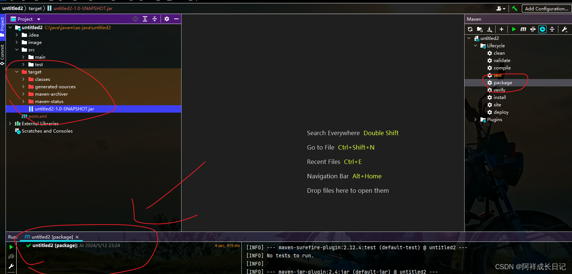
Task: Select pom.xml in project tree
Action: [37, 116]
